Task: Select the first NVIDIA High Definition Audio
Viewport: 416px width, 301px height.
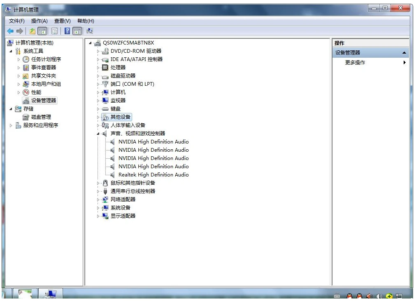Action: coord(153,142)
